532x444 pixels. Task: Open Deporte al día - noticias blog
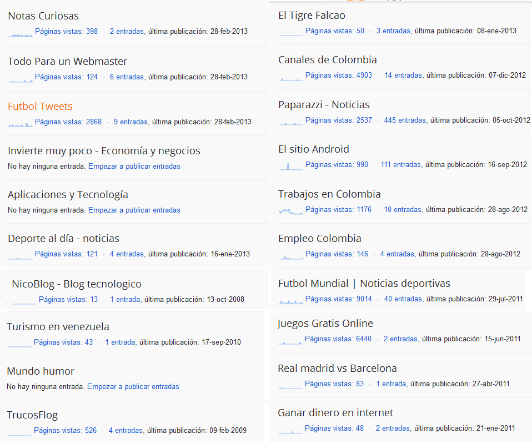point(63,239)
